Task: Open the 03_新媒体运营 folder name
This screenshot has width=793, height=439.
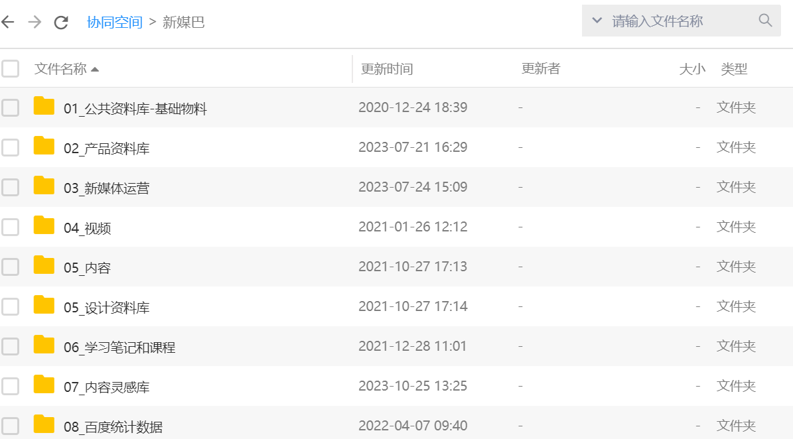Action: point(106,188)
